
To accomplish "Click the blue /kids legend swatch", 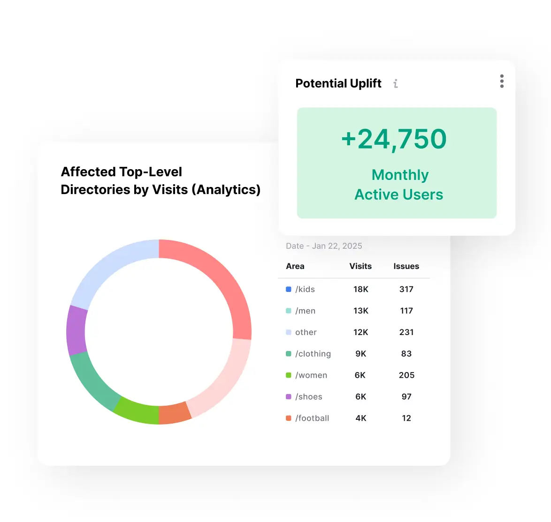I will click(289, 289).
